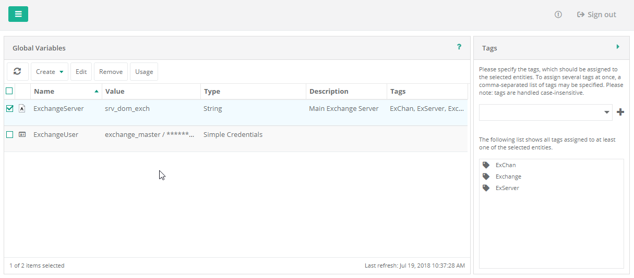Click the Last refresh timestamp
Image resolution: width=634 pixels, height=278 pixels.
(415, 266)
